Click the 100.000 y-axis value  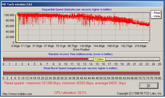9,15
